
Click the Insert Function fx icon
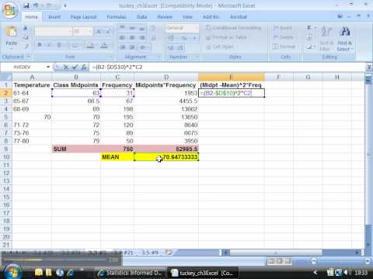[x=84, y=67]
